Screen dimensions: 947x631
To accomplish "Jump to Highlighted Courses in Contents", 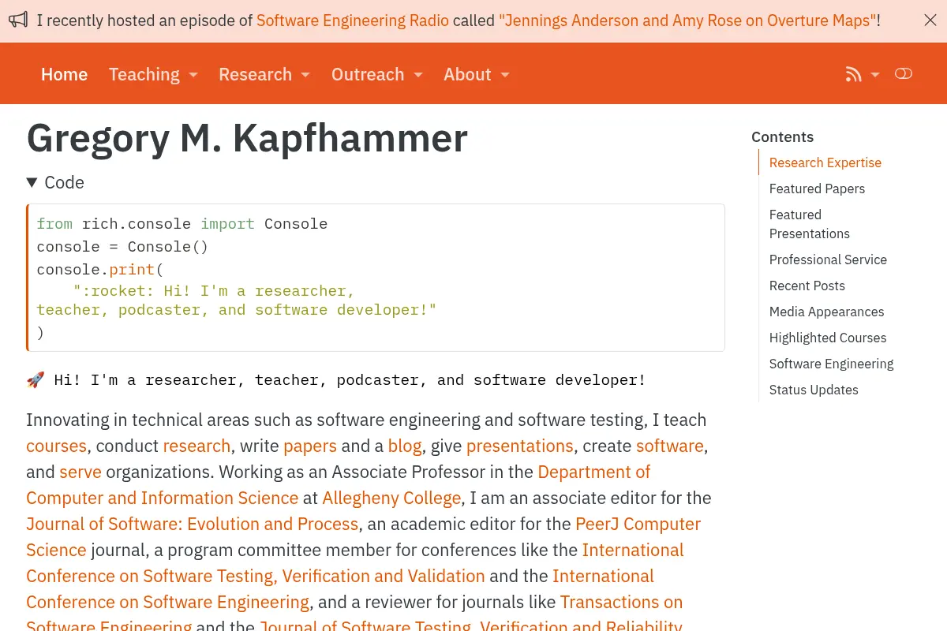I will (x=828, y=338).
